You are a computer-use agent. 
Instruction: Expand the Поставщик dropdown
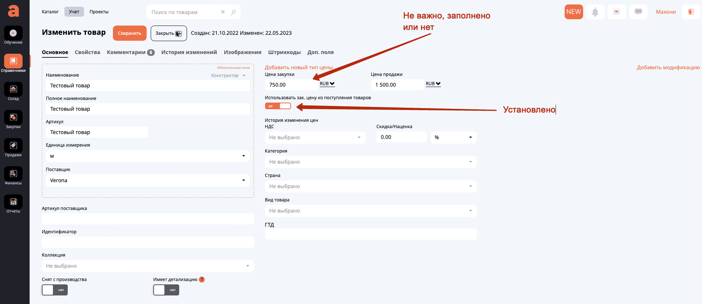(x=148, y=180)
